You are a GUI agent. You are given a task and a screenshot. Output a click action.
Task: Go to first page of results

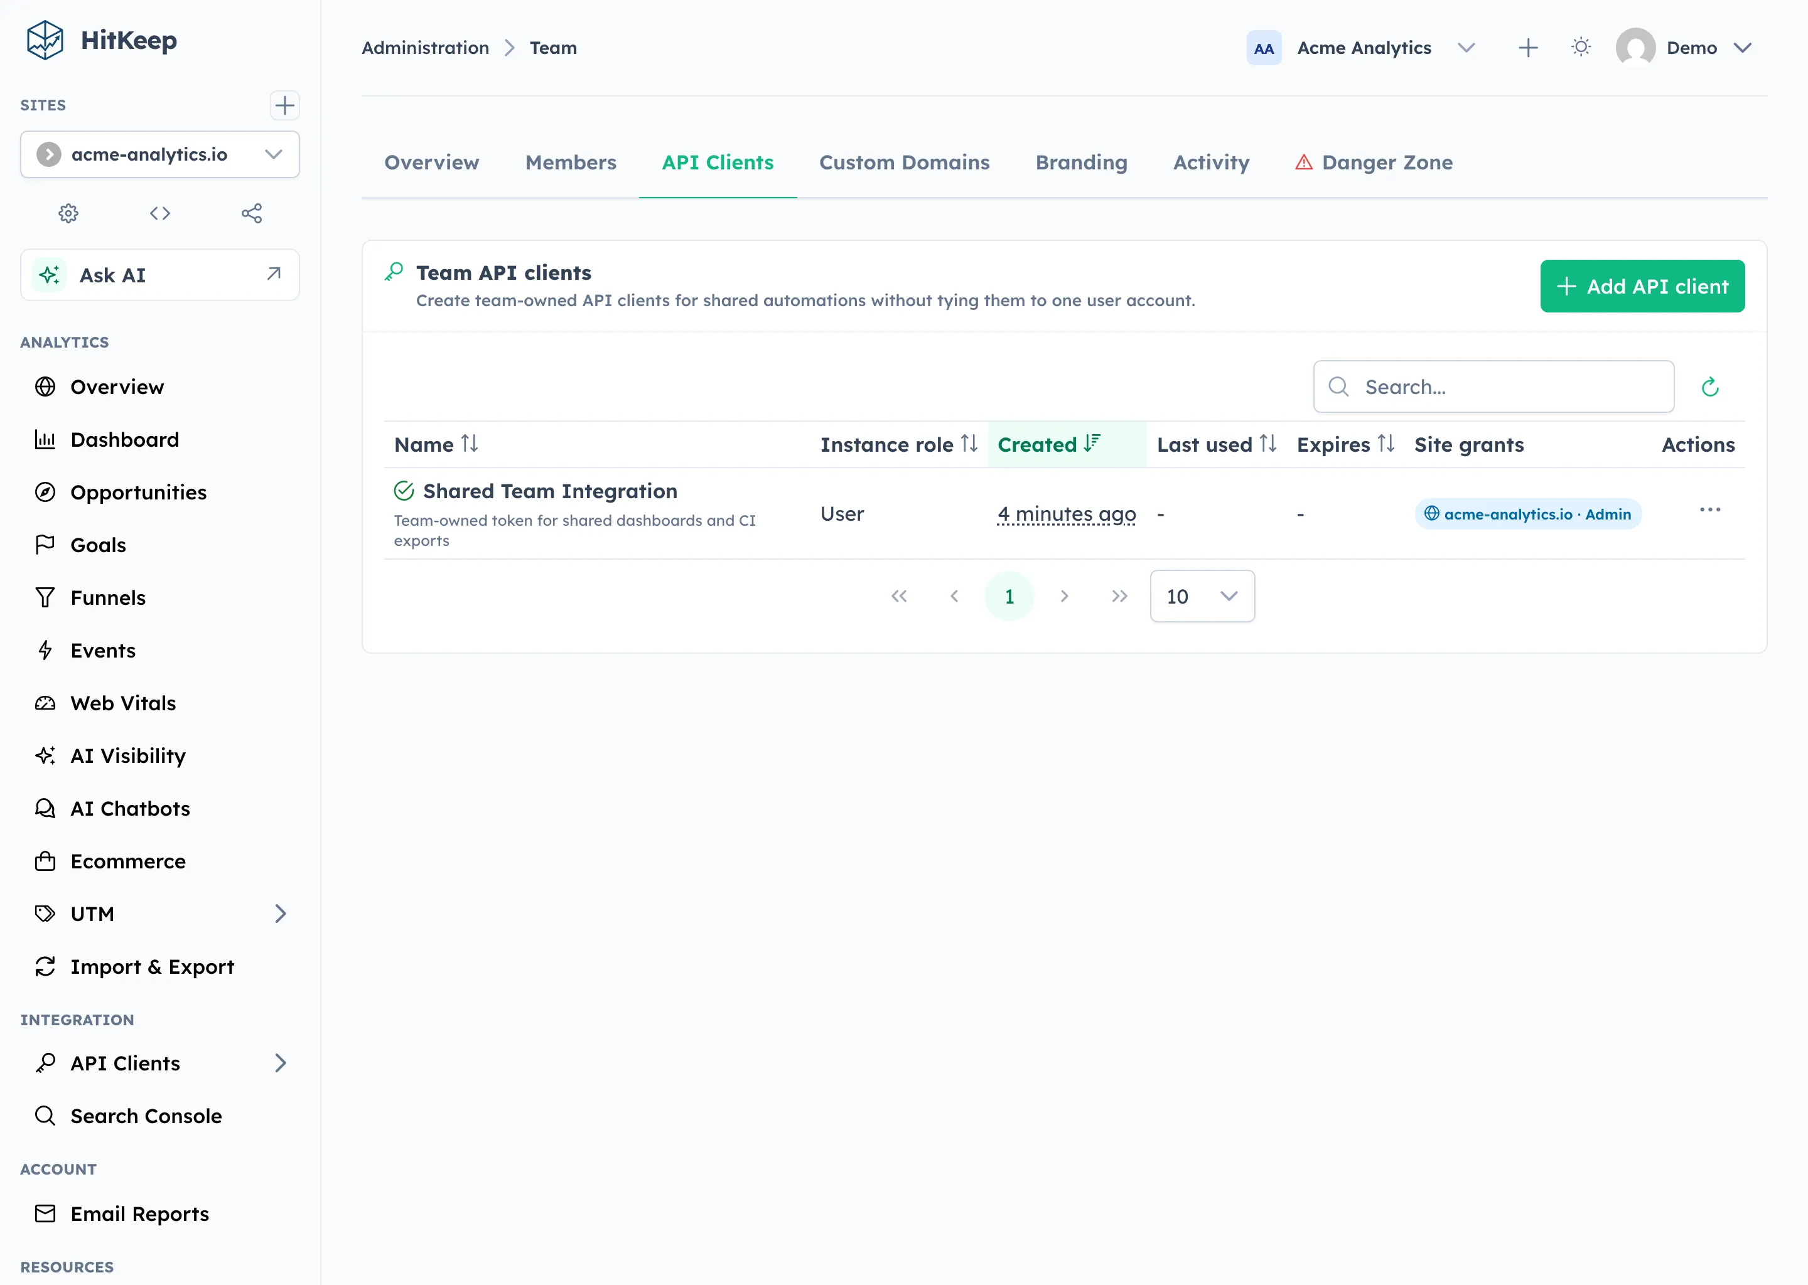pyautogui.click(x=898, y=596)
